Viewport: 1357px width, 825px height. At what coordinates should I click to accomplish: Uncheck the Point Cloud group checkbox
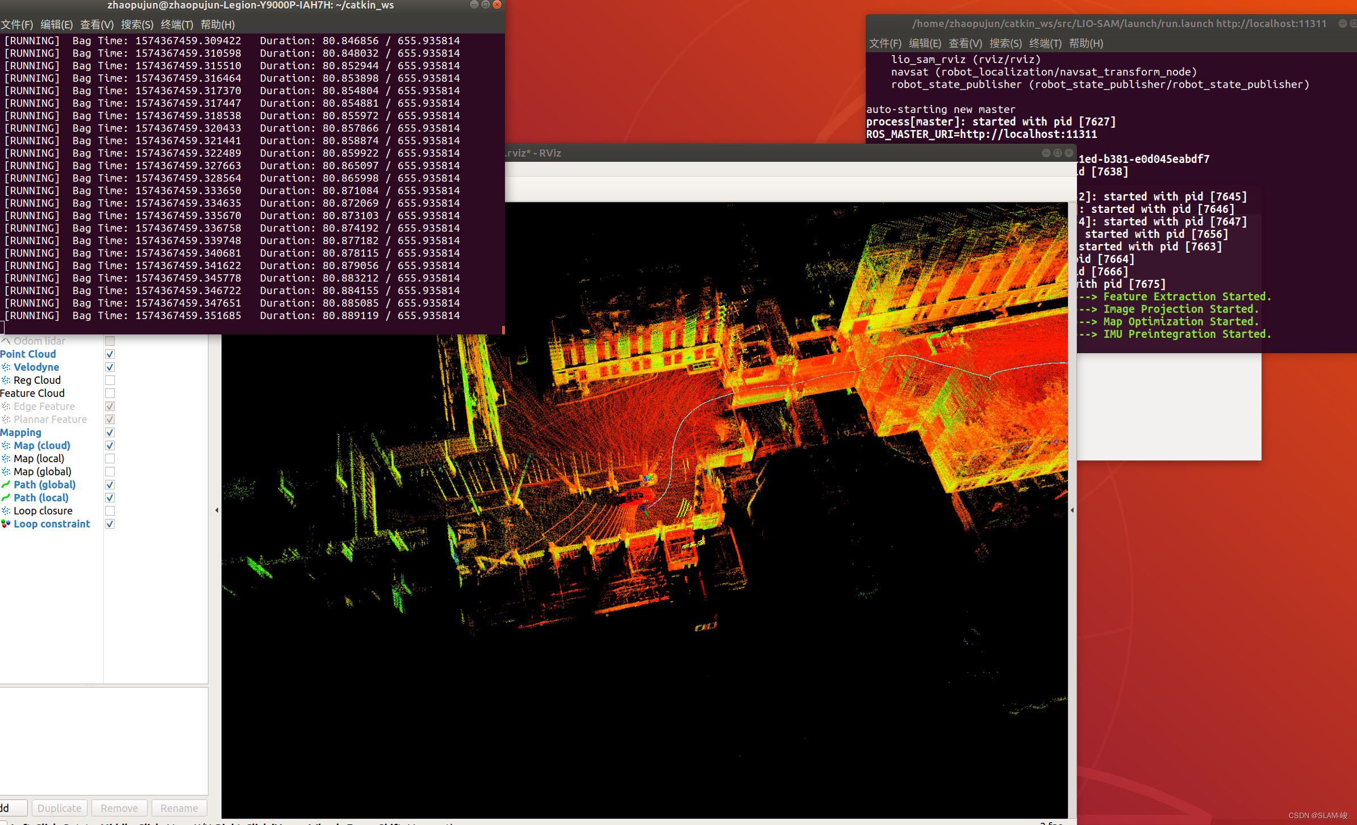click(110, 354)
